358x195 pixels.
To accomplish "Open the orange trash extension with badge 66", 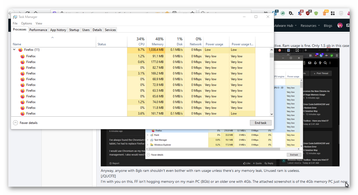I will tap(325, 13).
